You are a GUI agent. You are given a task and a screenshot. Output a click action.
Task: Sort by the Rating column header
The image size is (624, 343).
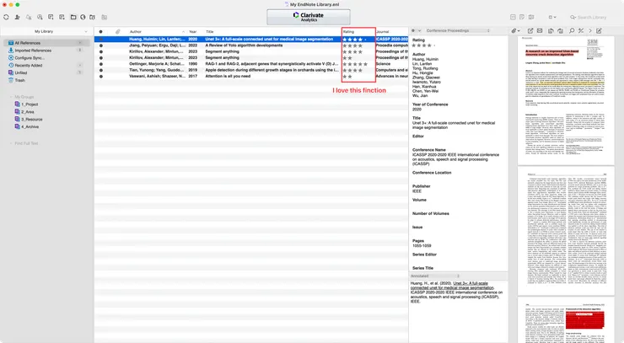[348, 31]
